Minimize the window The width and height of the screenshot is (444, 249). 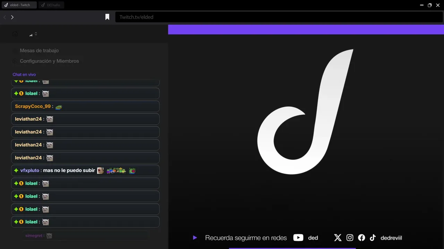(422, 5)
